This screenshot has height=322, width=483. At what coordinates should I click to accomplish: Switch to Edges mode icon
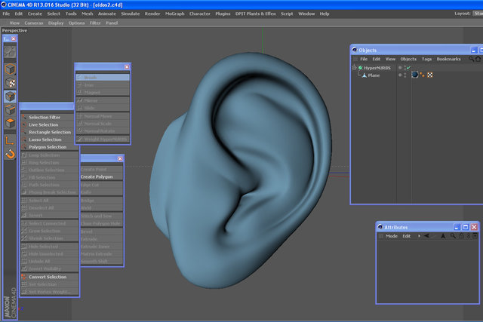click(10, 109)
